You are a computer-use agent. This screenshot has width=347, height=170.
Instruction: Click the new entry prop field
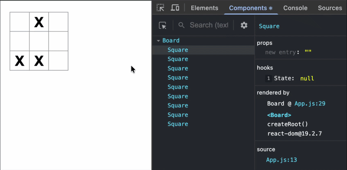(x=281, y=52)
